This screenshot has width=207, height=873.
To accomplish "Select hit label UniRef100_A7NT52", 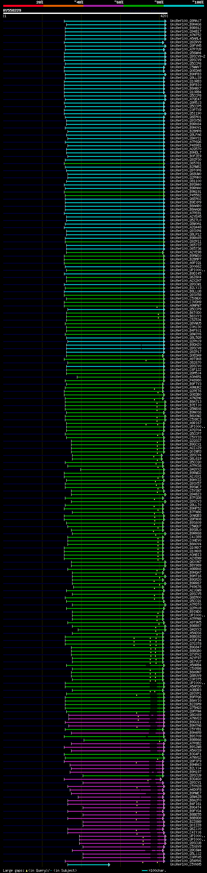I will (x=186, y=35).
